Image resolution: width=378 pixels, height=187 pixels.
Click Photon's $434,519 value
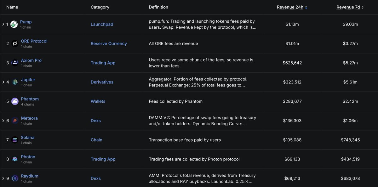(x=350, y=159)
